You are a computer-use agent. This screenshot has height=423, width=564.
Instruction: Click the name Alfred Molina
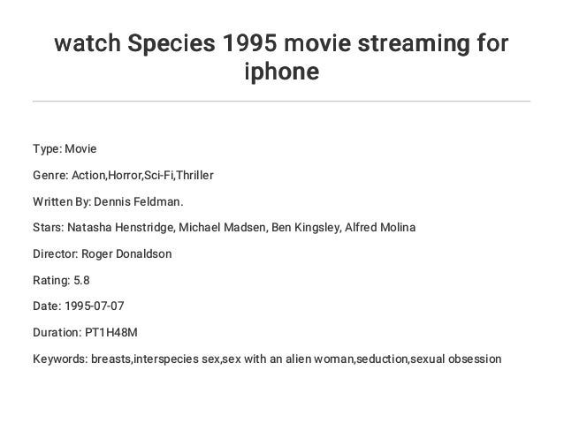click(x=380, y=228)
